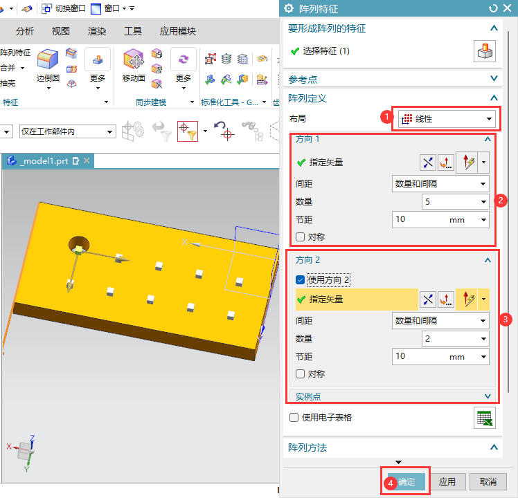The image size is (518, 498).
Task: Open the 仅在工作部件内 selection scope dropdown
Action: [68, 131]
